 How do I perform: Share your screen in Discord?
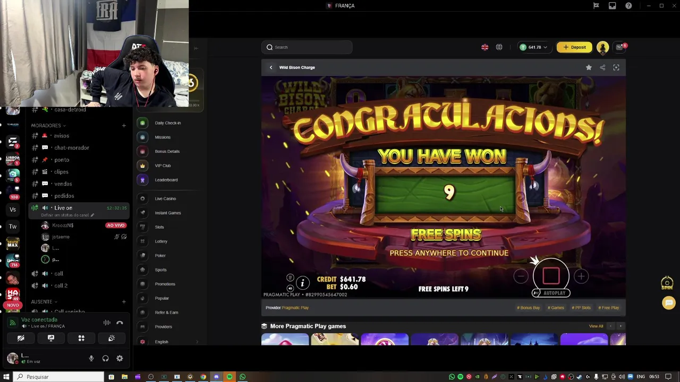(51, 338)
